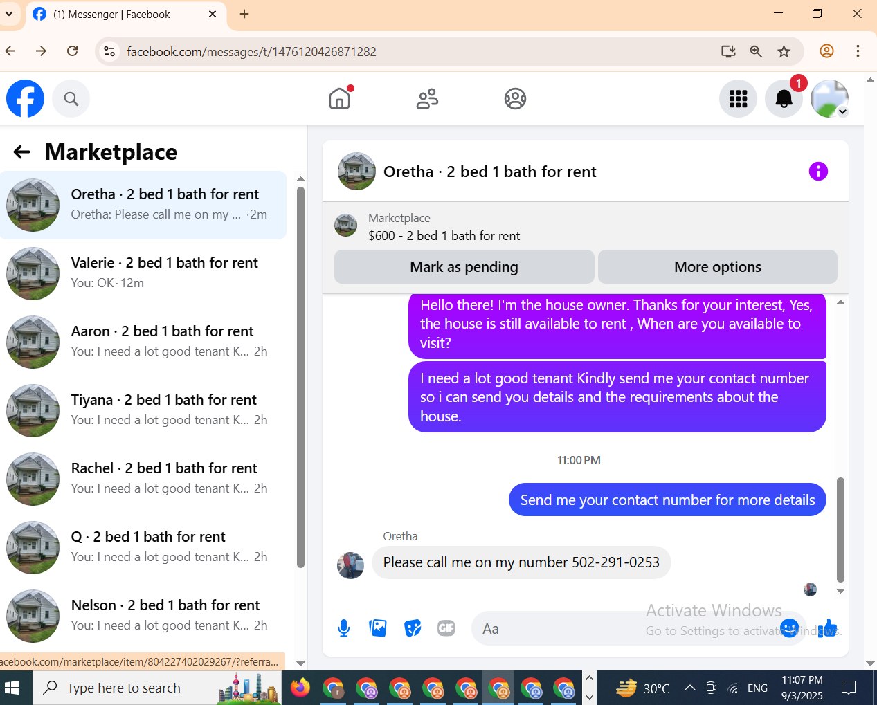Open the Nelson conversation
Screen dimensions: 877x705
143,616
